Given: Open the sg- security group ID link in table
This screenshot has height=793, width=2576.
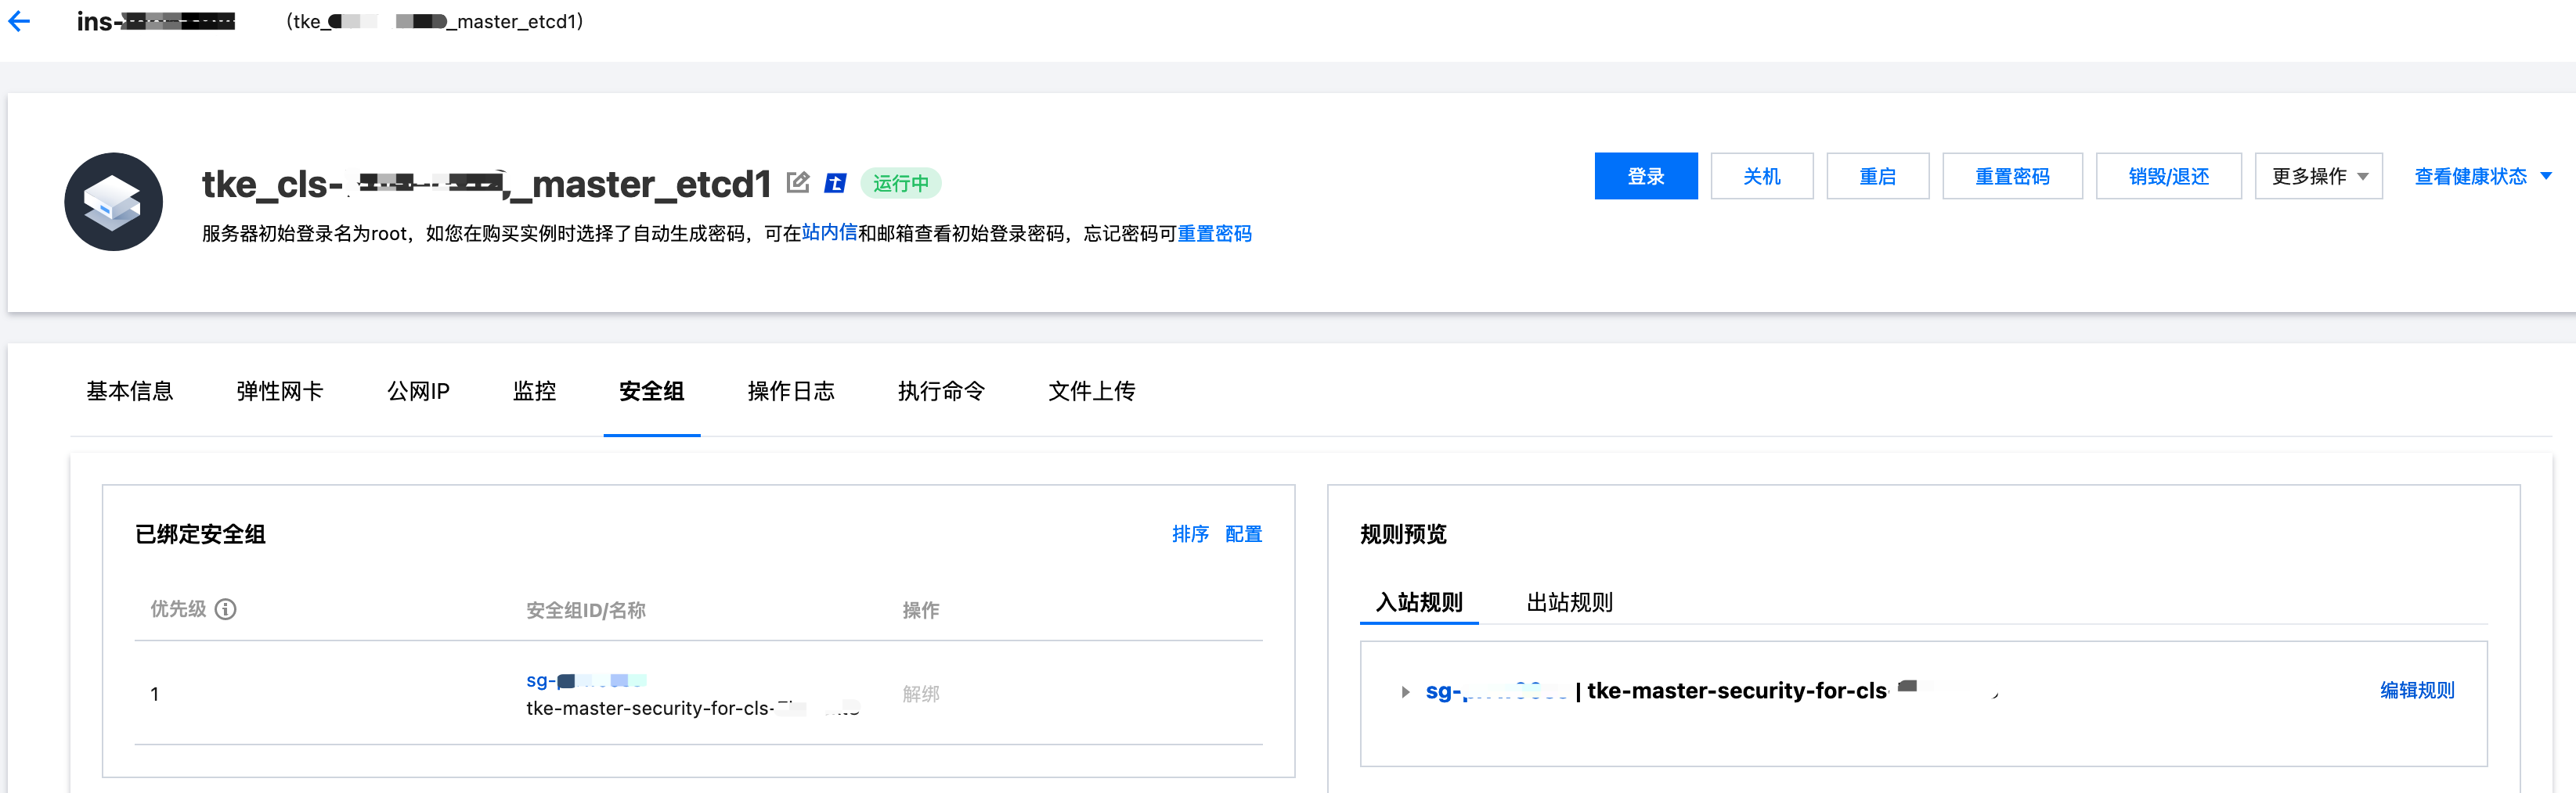Looking at the screenshot, I should pos(586,681).
